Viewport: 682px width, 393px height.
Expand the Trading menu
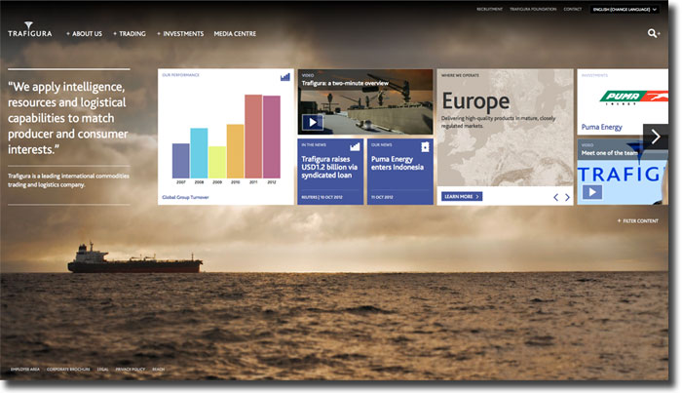click(130, 34)
